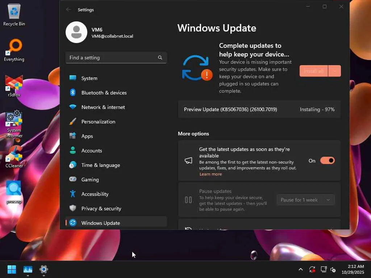The width and height of the screenshot is (371, 278).
Task: Open the Apps settings category
Action: coord(116,136)
